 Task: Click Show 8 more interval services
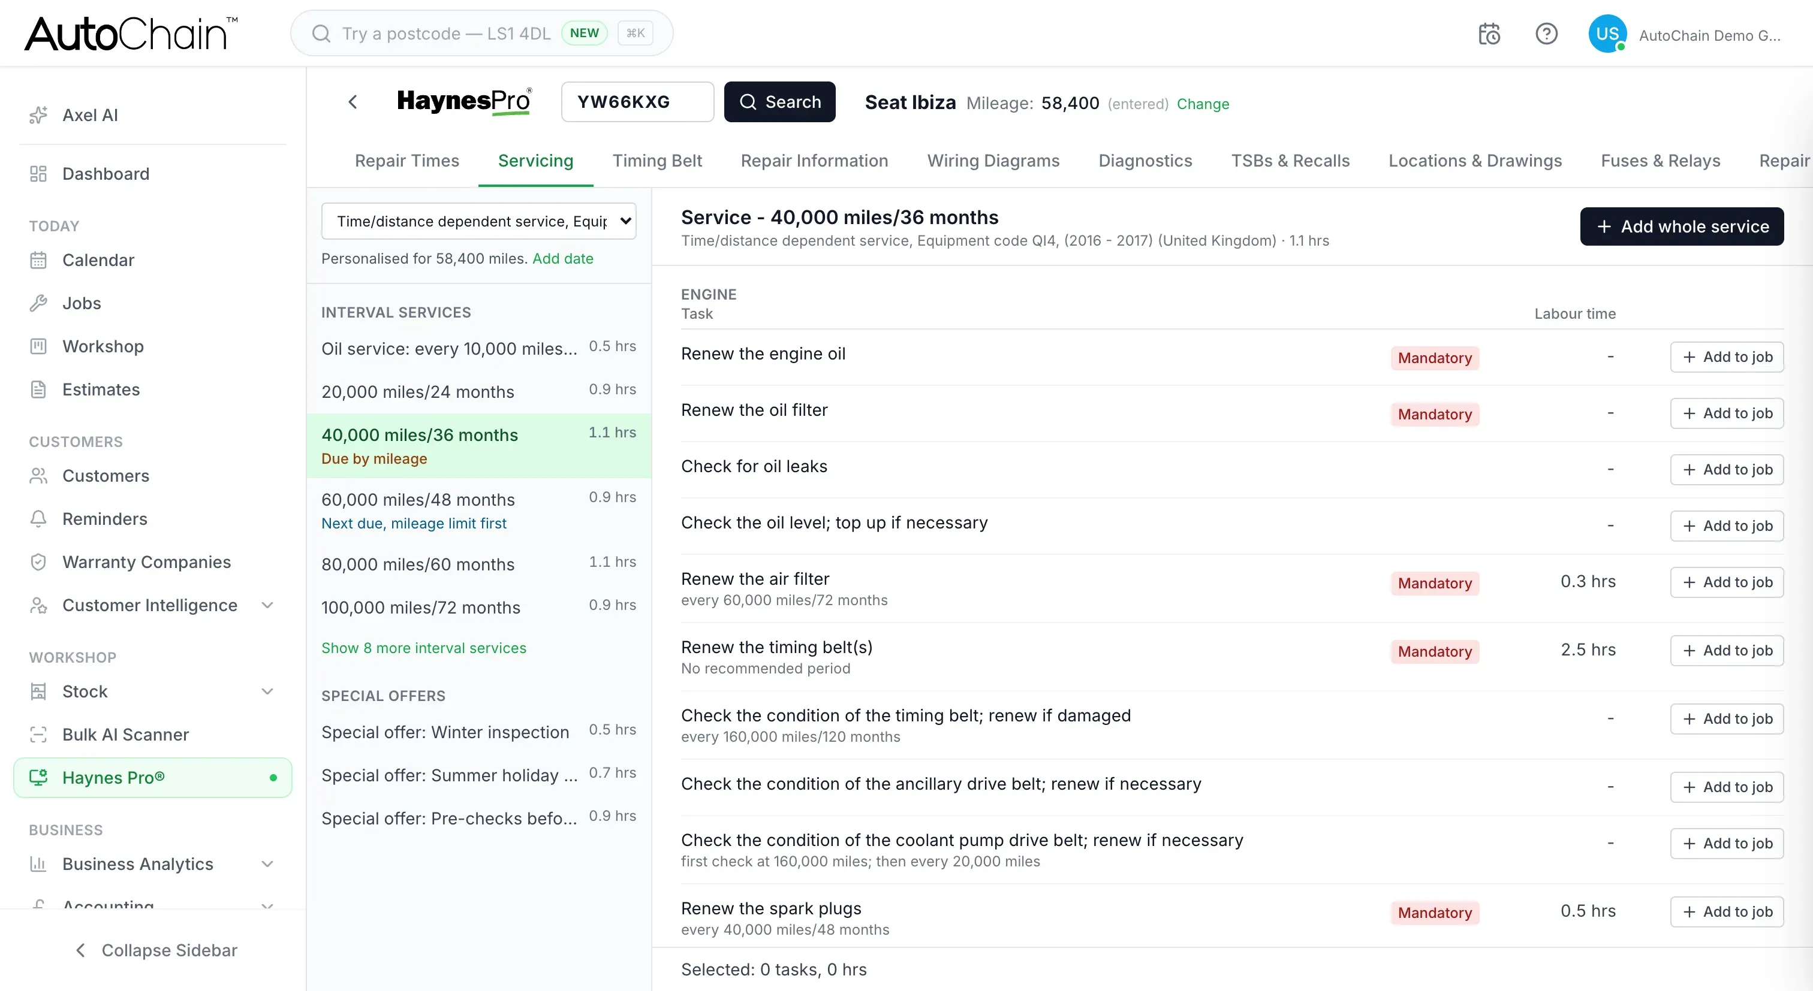[x=424, y=648]
